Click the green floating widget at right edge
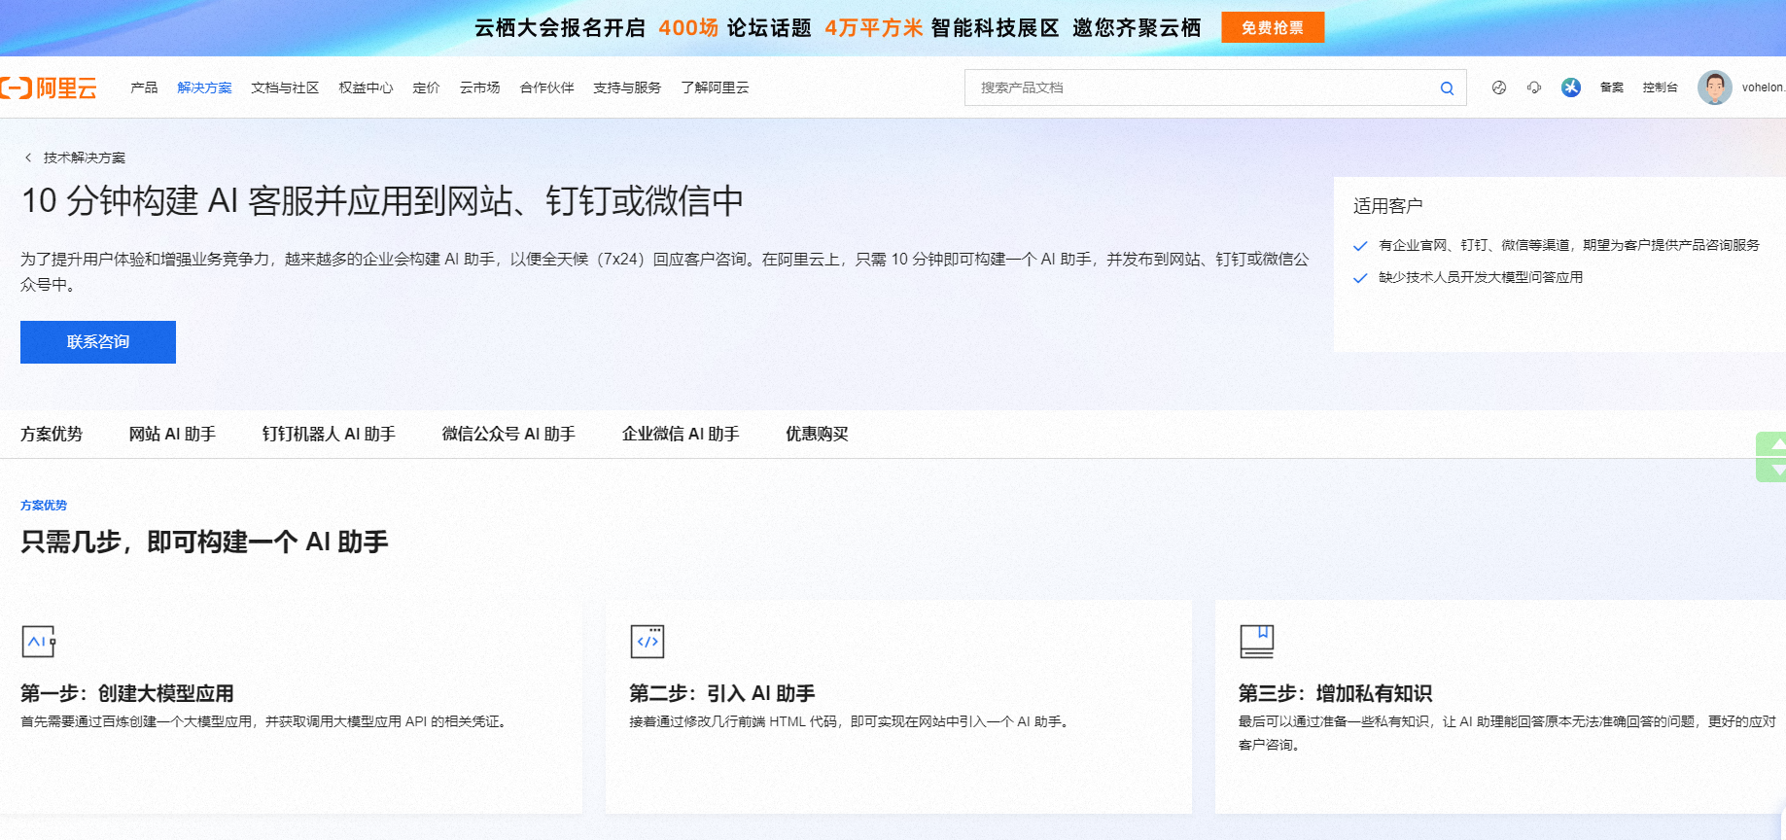This screenshot has width=1786, height=840. point(1771,457)
